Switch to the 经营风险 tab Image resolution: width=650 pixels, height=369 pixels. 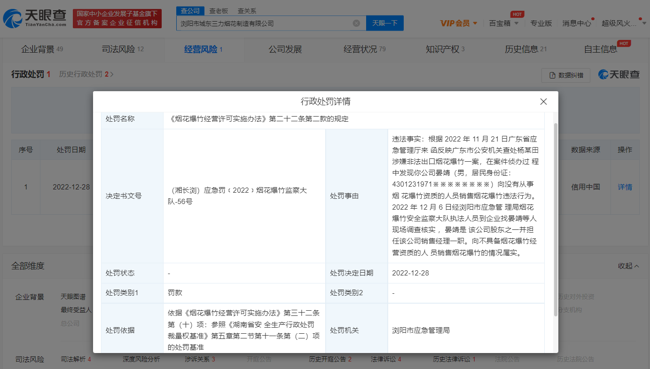point(203,49)
